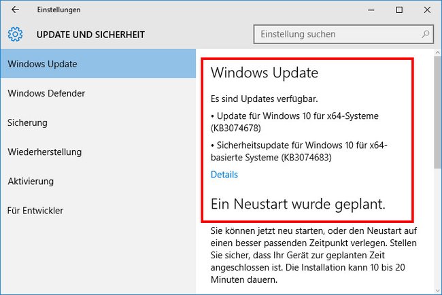
Task: Select Für Entwickler option
Action: point(98,211)
